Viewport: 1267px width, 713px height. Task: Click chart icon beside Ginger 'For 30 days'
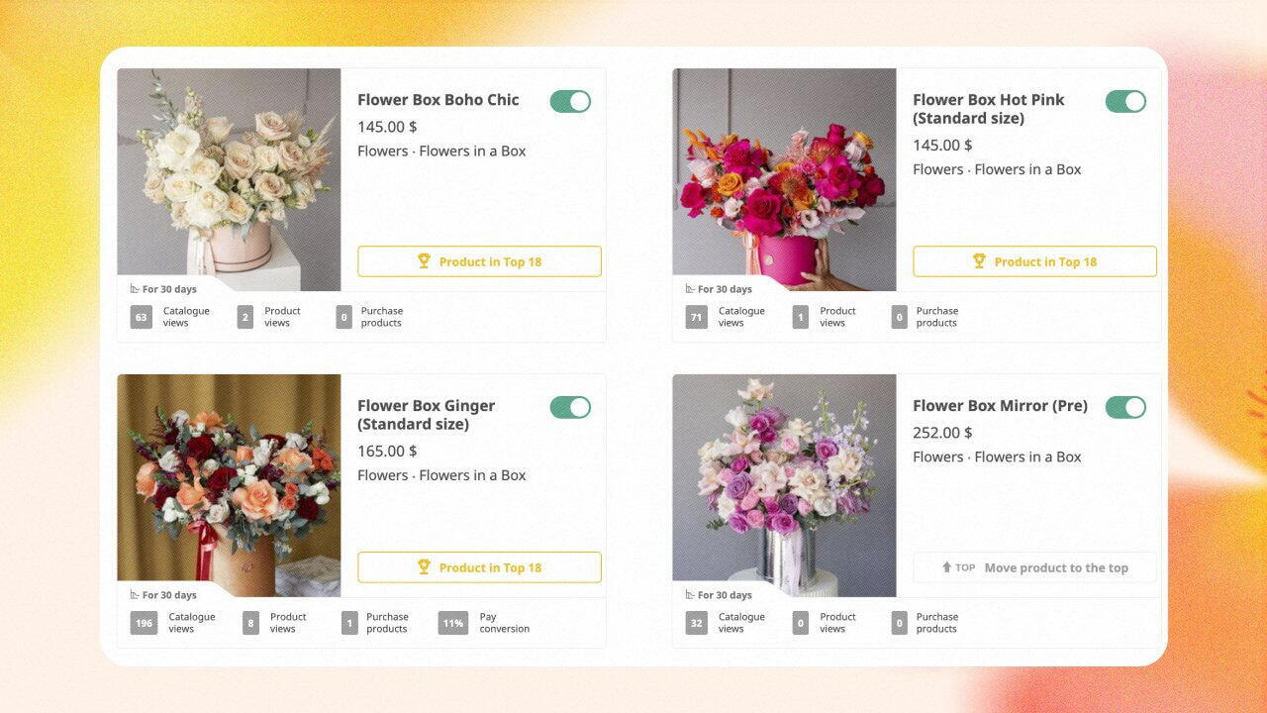[135, 595]
